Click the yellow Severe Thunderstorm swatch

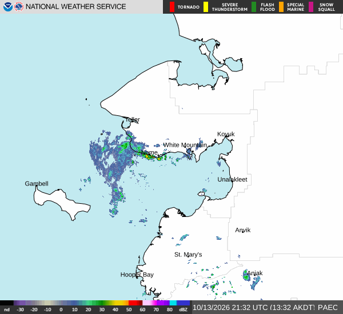206,7
